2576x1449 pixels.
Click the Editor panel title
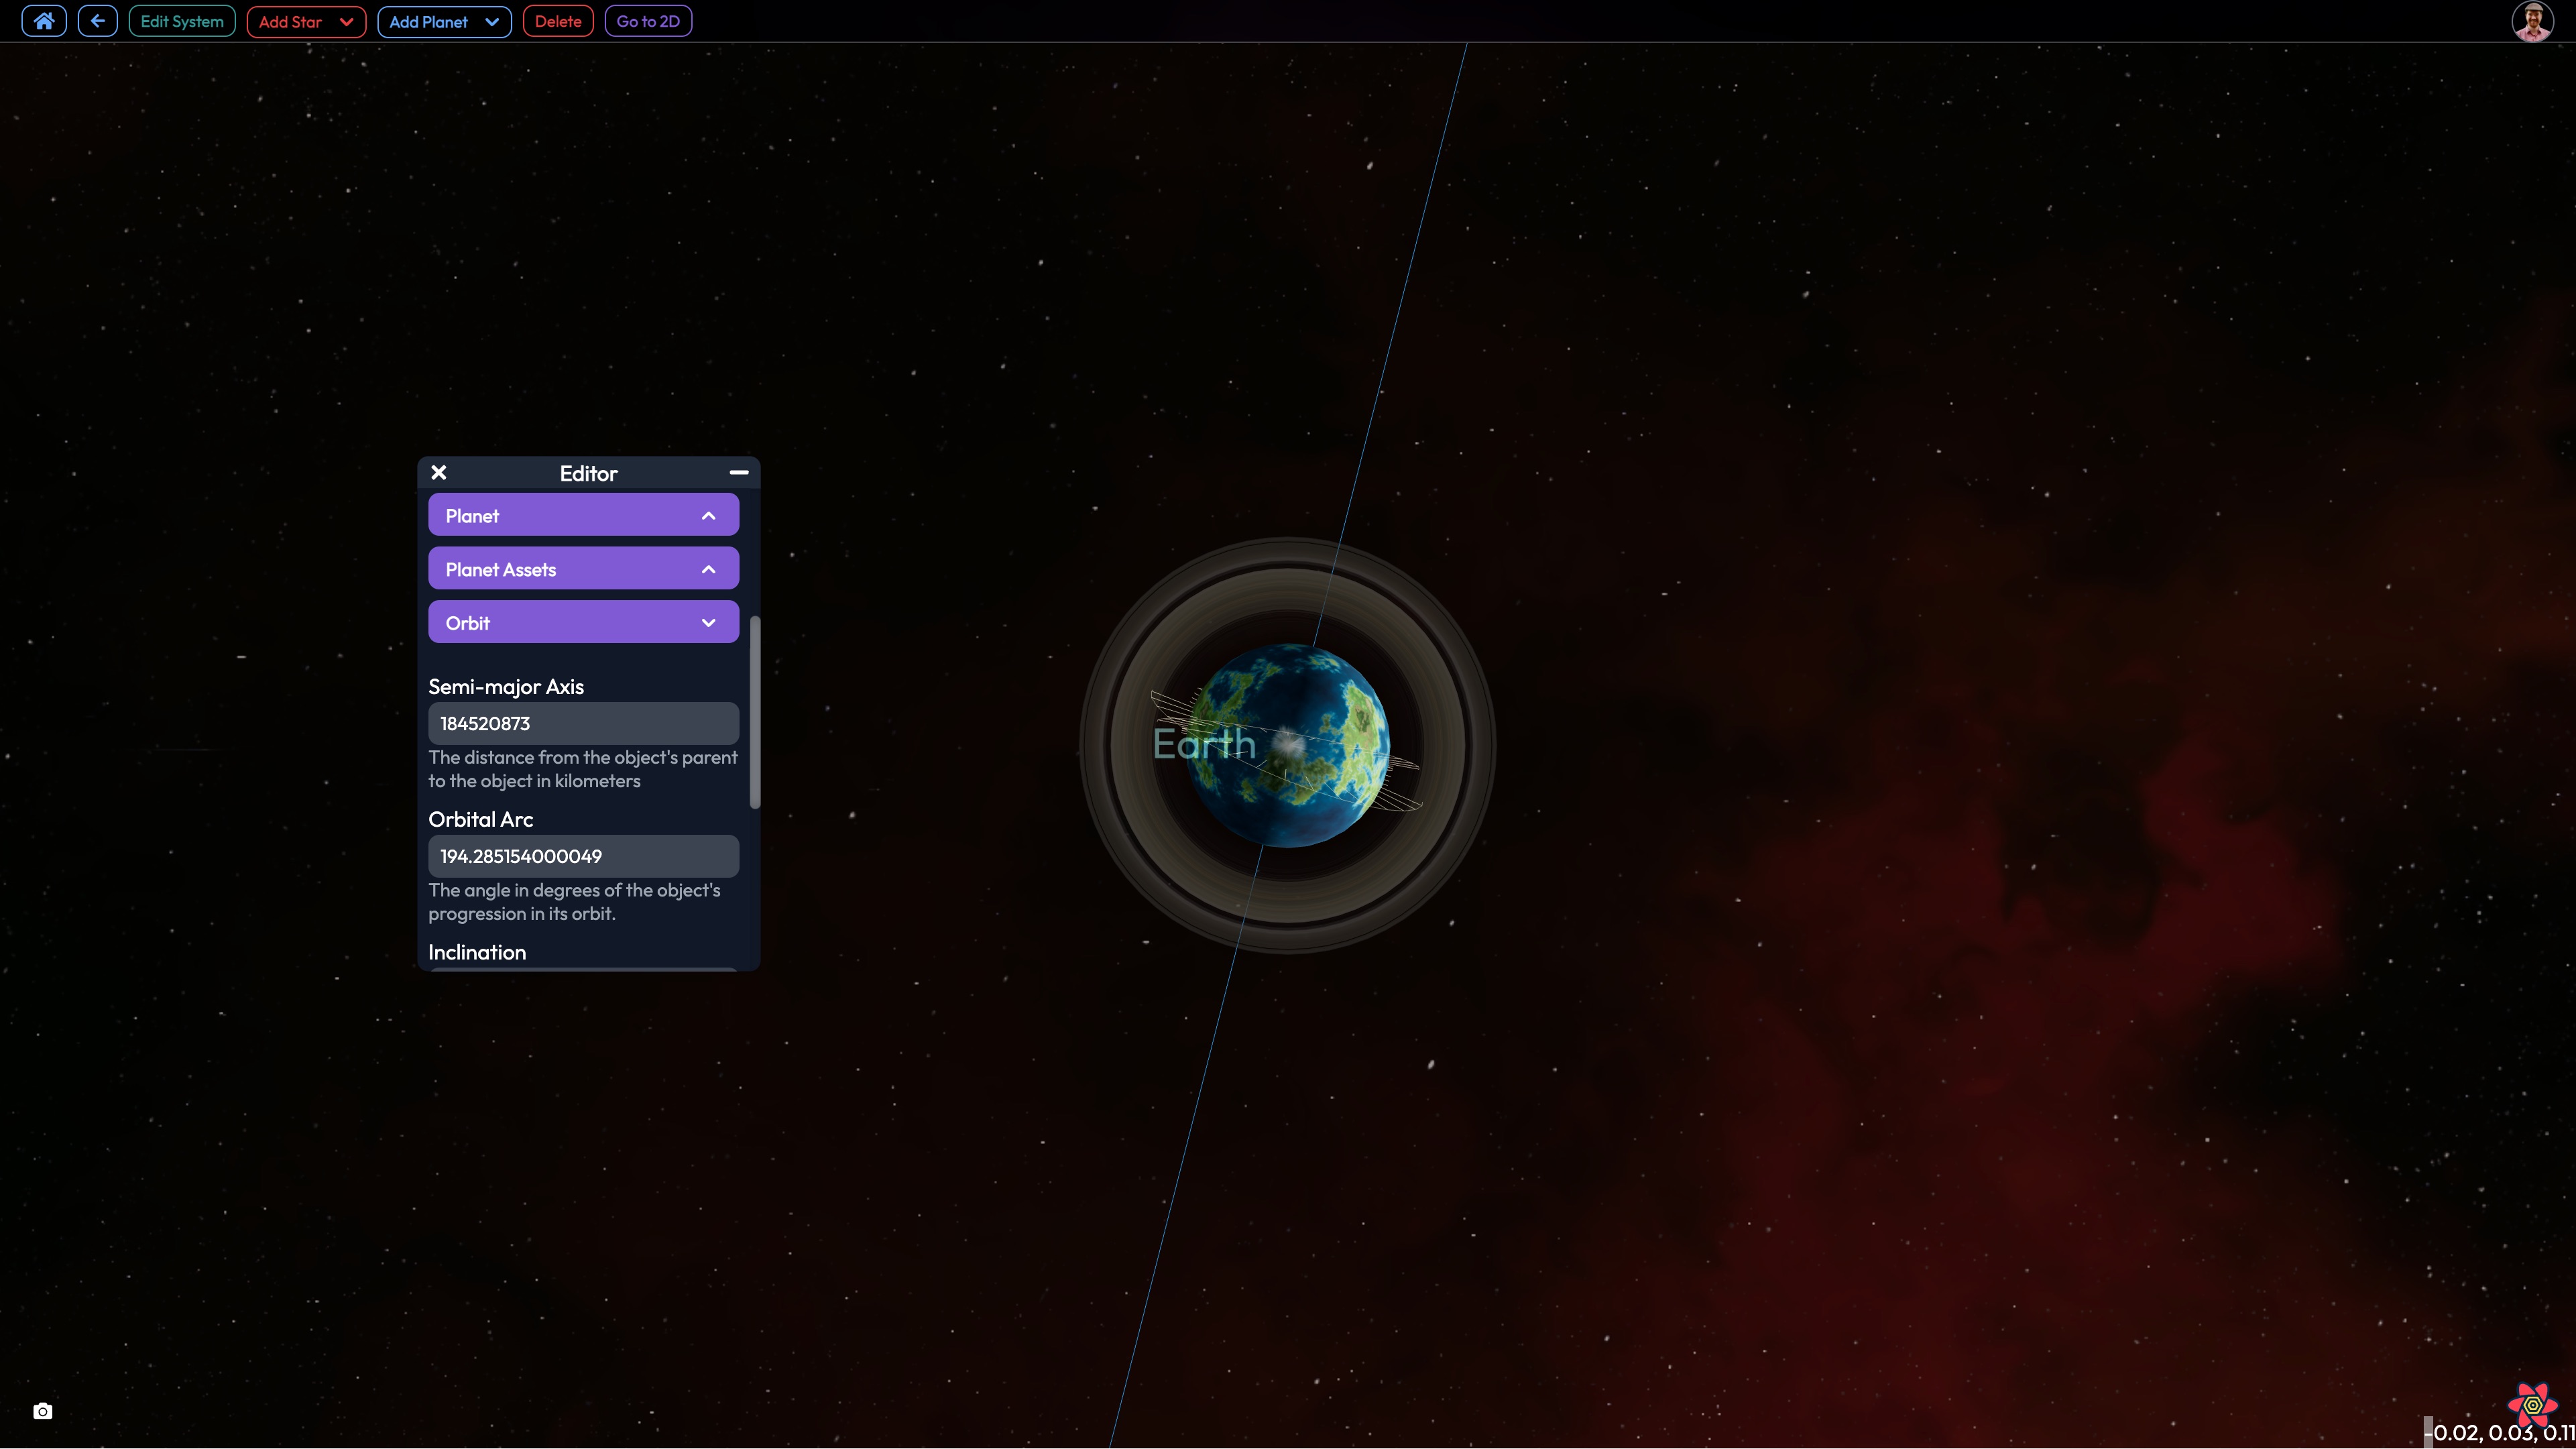click(x=588, y=473)
